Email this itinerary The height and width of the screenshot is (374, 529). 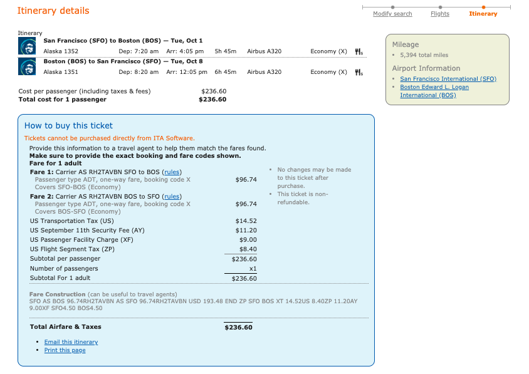pyautogui.click(x=71, y=342)
